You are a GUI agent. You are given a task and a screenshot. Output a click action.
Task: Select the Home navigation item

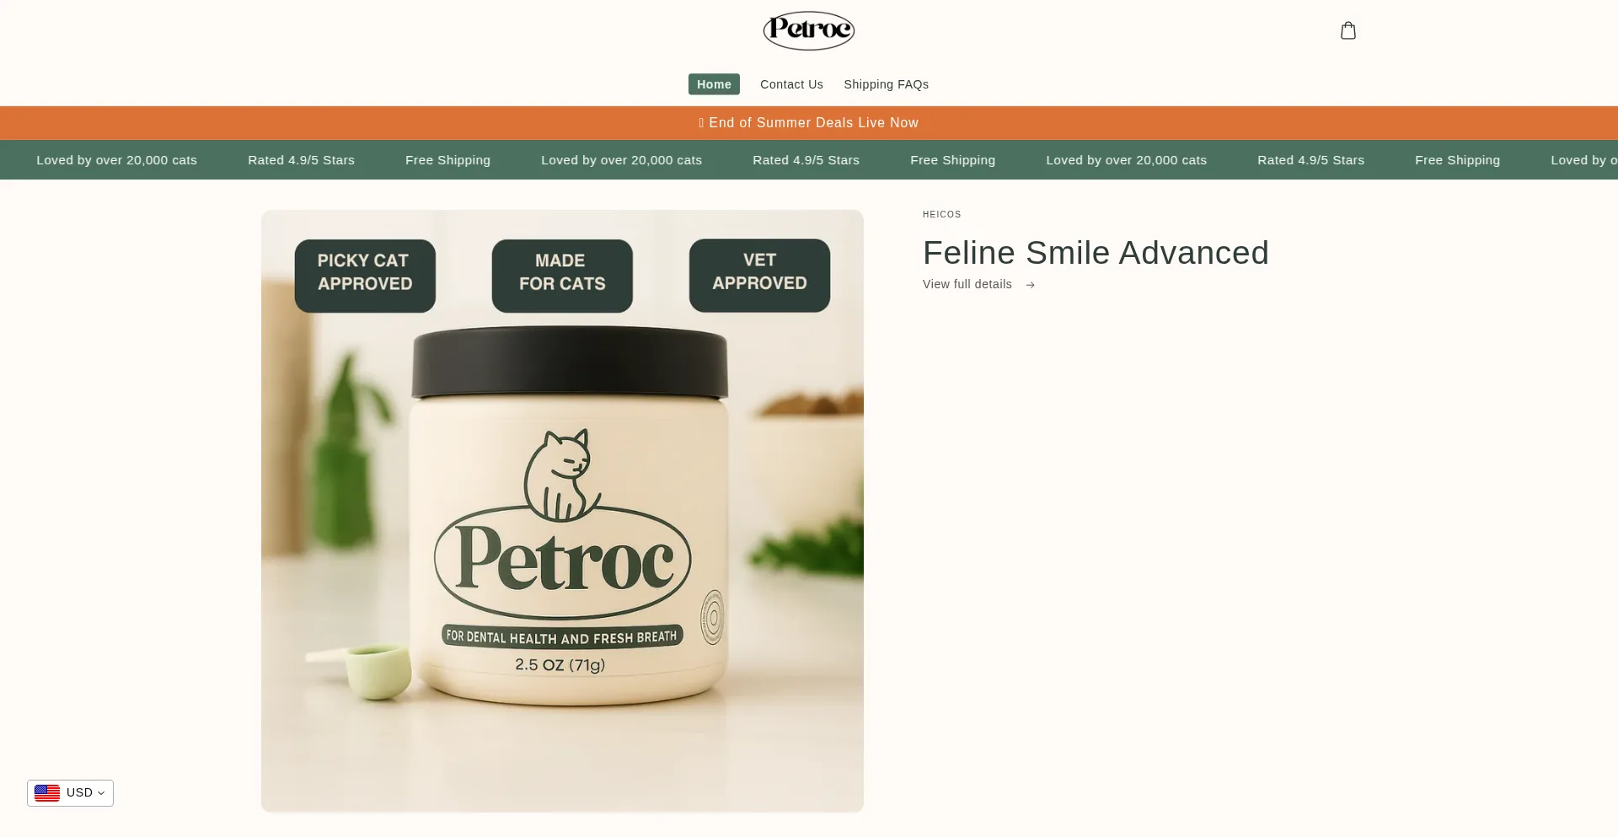coord(714,84)
